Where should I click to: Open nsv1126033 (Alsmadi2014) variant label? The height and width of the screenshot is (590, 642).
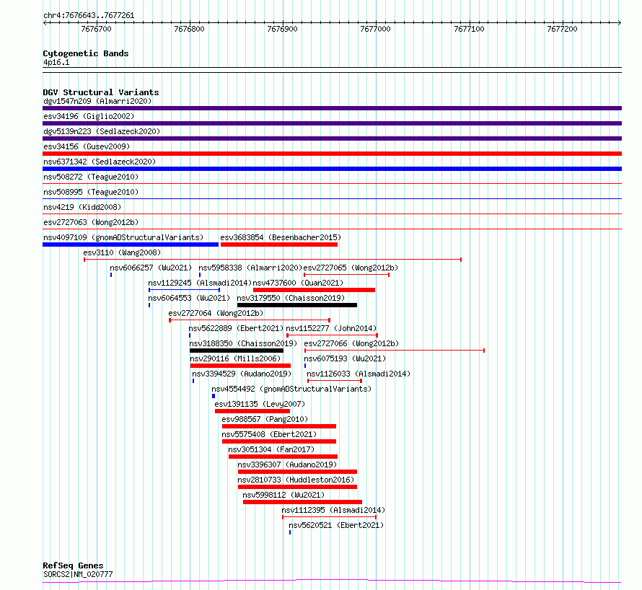[x=359, y=374]
